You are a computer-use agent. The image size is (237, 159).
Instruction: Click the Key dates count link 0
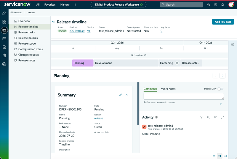tap(161, 31)
